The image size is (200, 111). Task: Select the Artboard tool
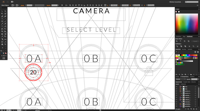[x=2, y=42]
